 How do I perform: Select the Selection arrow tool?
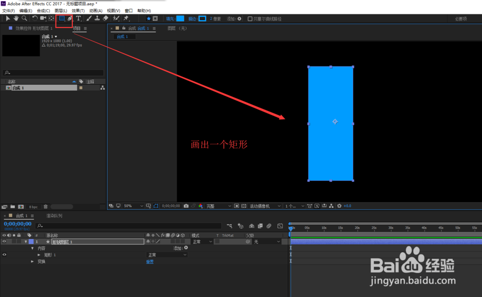pyautogui.click(x=8, y=18)
